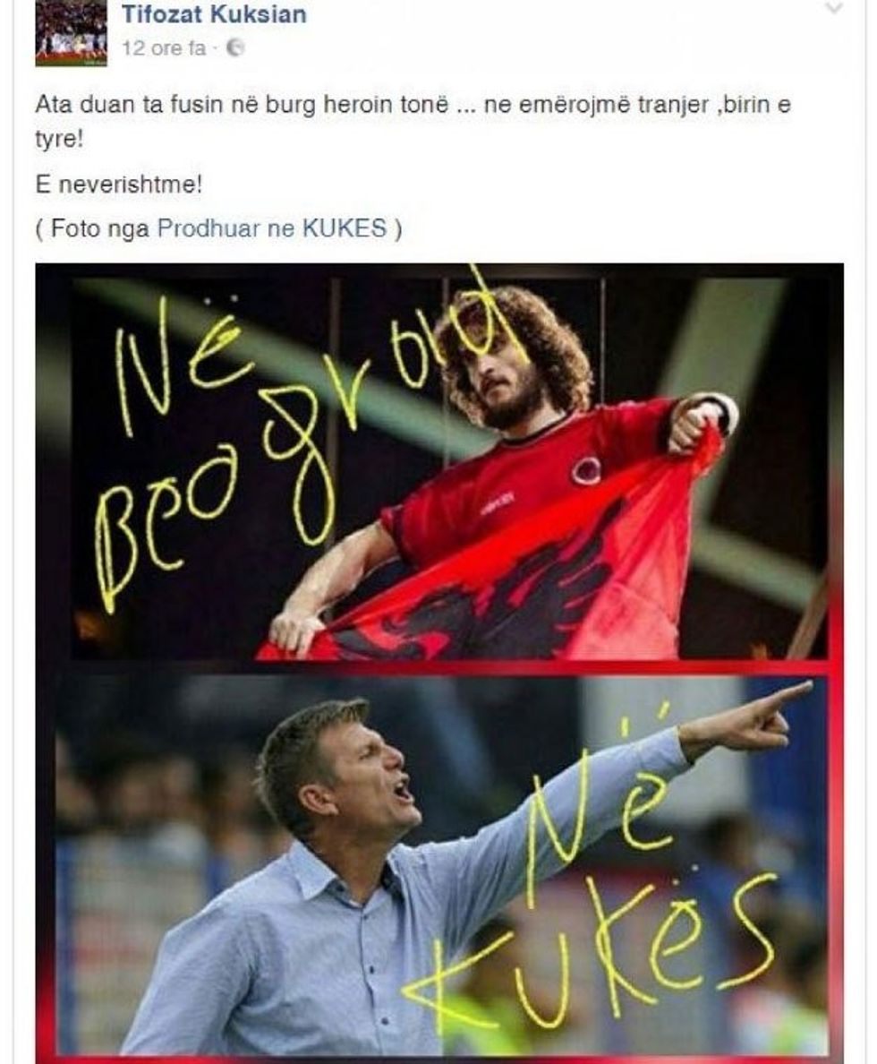Screen dimensions: 877x1064
Task: Open the post options chevron menu
Action: [x=833, y=7]
